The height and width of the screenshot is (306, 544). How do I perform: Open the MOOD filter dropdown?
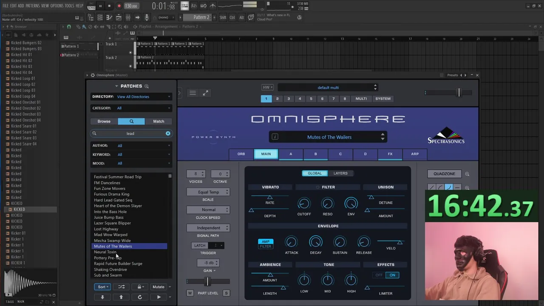(131, 164)
